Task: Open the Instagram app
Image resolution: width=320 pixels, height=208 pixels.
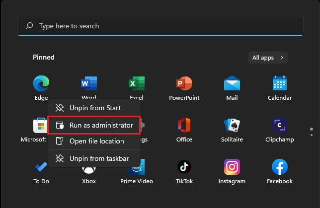Action: (232, 167)
